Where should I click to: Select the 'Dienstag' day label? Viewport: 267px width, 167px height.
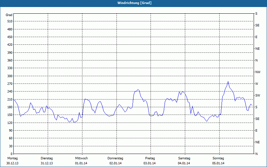tap(47, 158)
